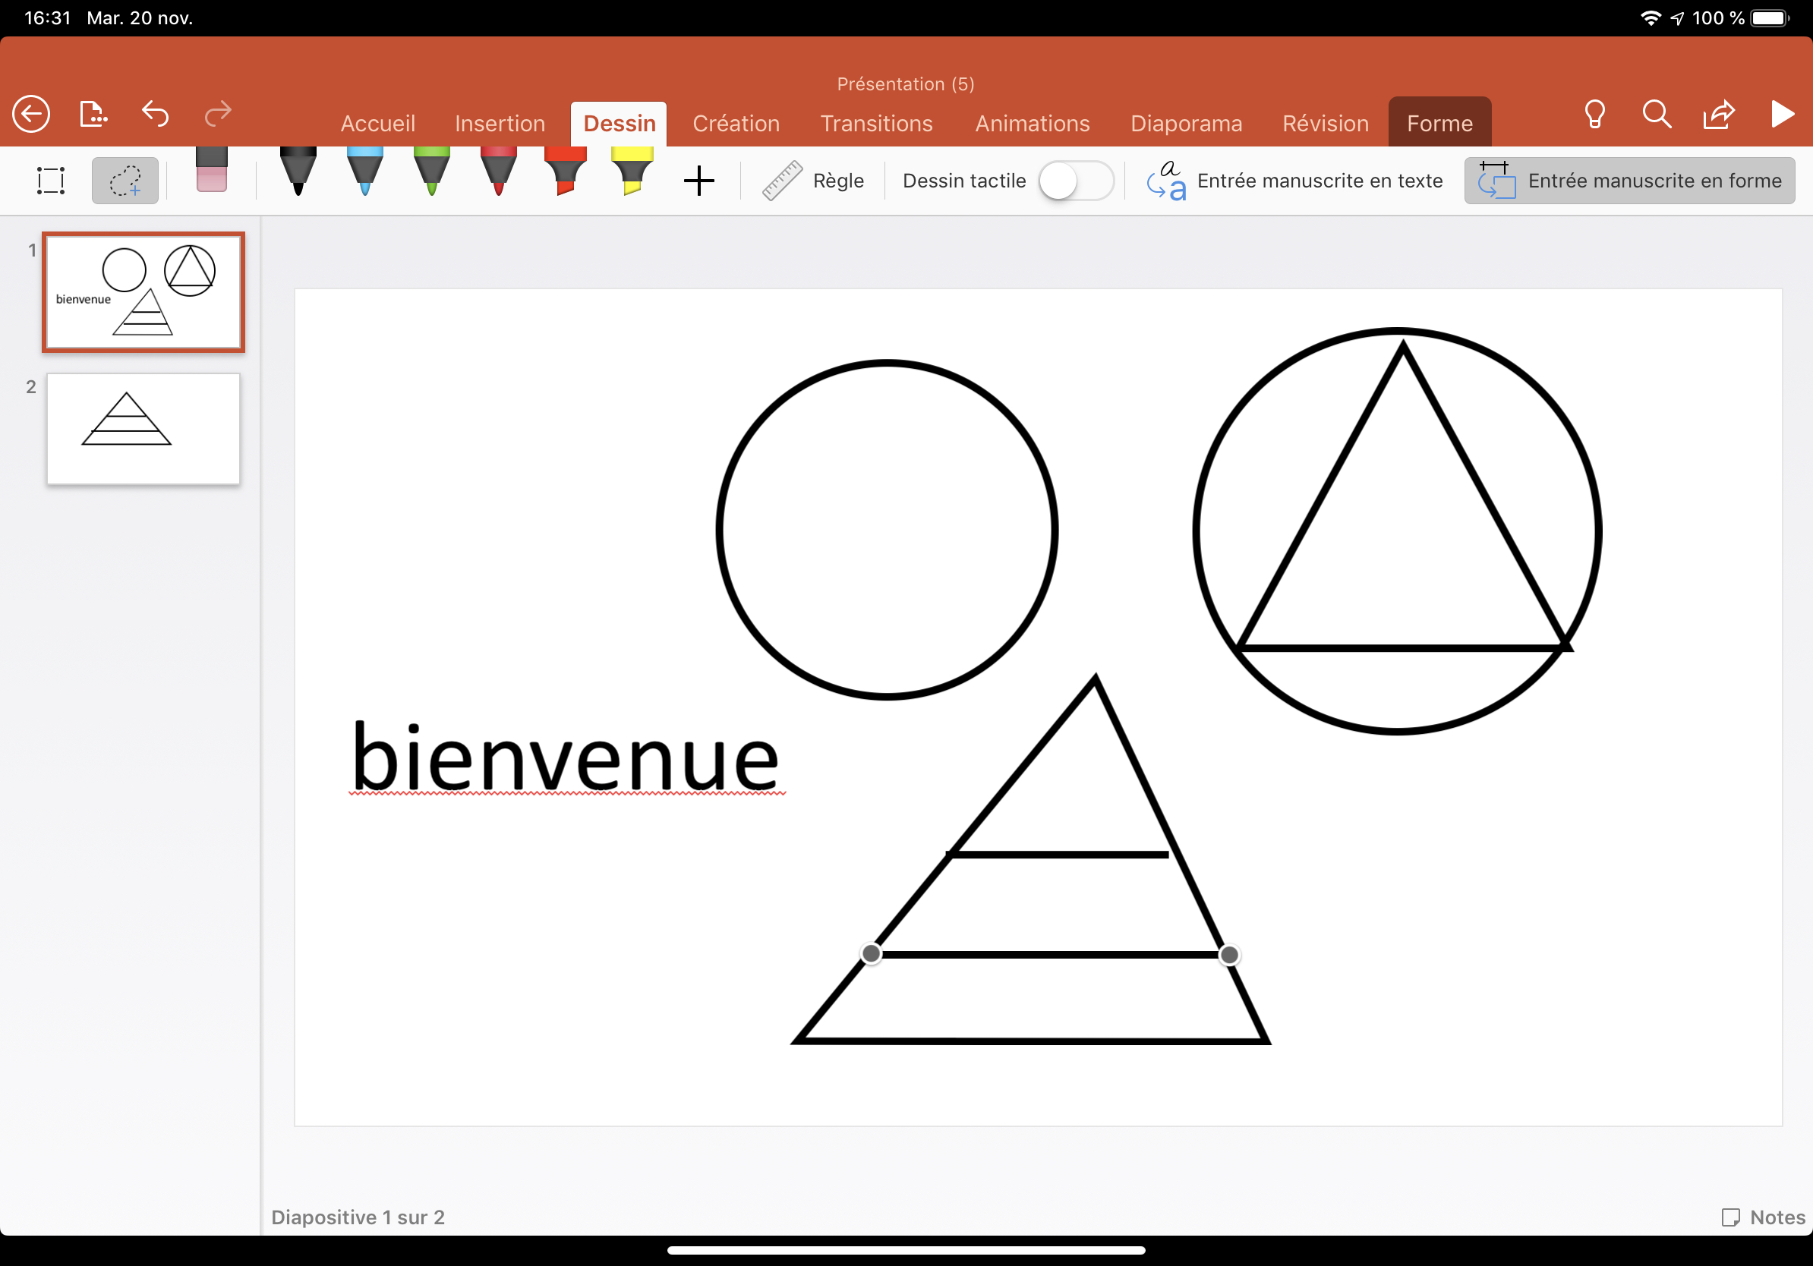Tap the rectangular selection tool
This screenshot has width=1813, height=1266.
(51, 181)
